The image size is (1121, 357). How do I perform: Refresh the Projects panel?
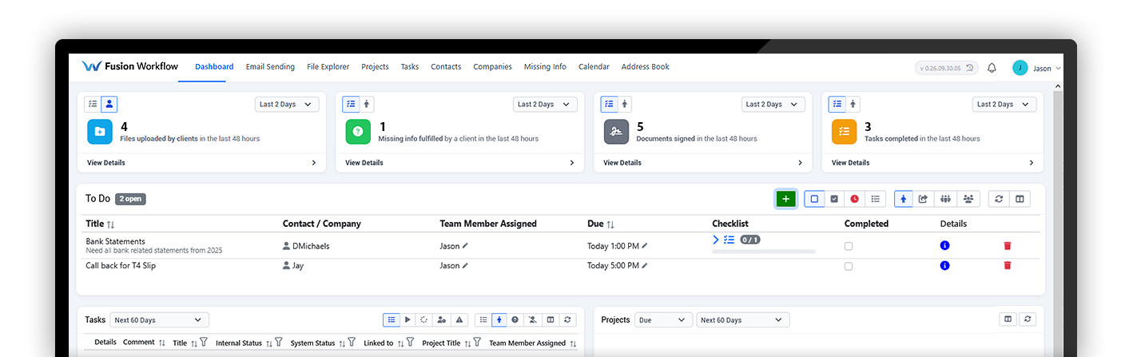[1028, 319]
